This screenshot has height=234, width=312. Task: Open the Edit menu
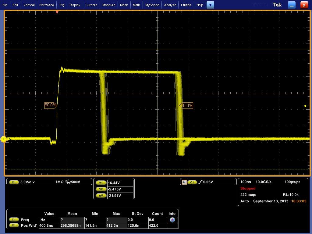15,5
